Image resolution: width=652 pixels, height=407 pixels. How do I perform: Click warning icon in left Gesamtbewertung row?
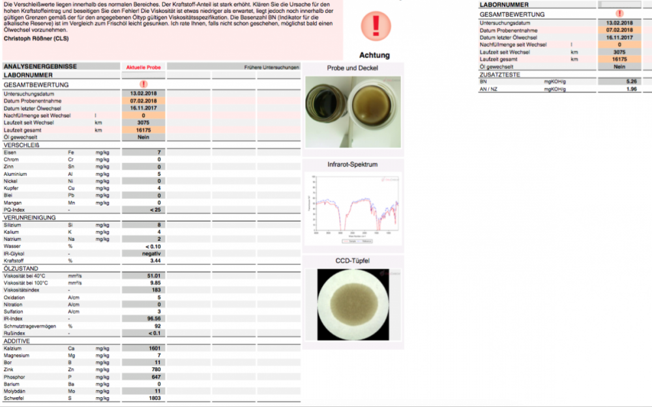pos(143,85)
